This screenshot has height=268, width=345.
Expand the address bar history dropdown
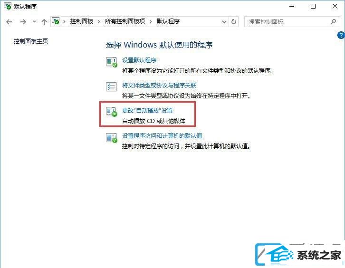(224, 22)
